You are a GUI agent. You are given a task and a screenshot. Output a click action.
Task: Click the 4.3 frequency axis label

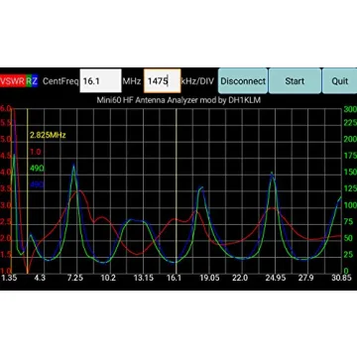tap(40, 278)
